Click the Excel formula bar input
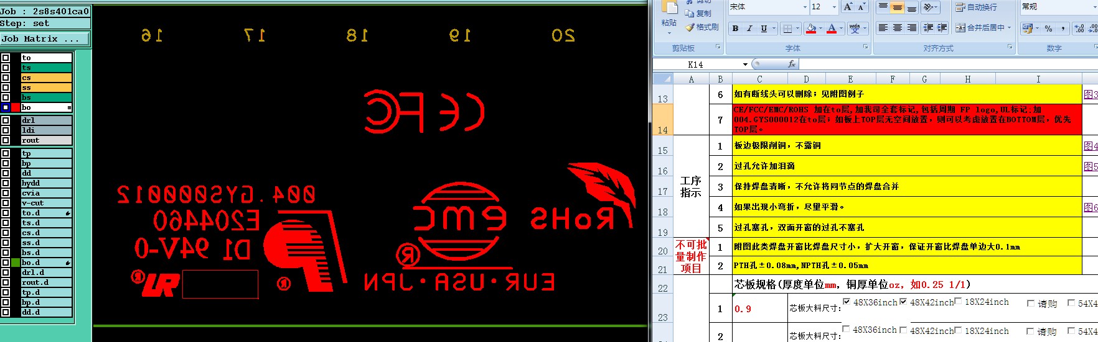The image size is (1098, 342). pyautogui.click(x=948, y=64)
